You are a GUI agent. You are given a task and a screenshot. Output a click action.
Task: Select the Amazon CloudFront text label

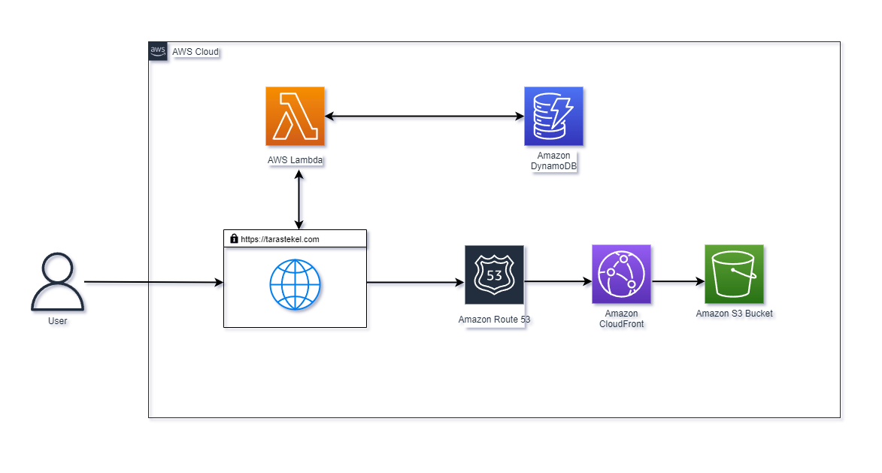(x=621, y=319)
